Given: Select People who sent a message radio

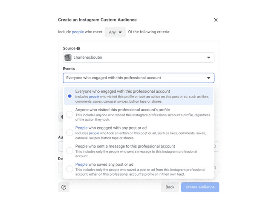Looking at the screenshot, I should [69, 151].
